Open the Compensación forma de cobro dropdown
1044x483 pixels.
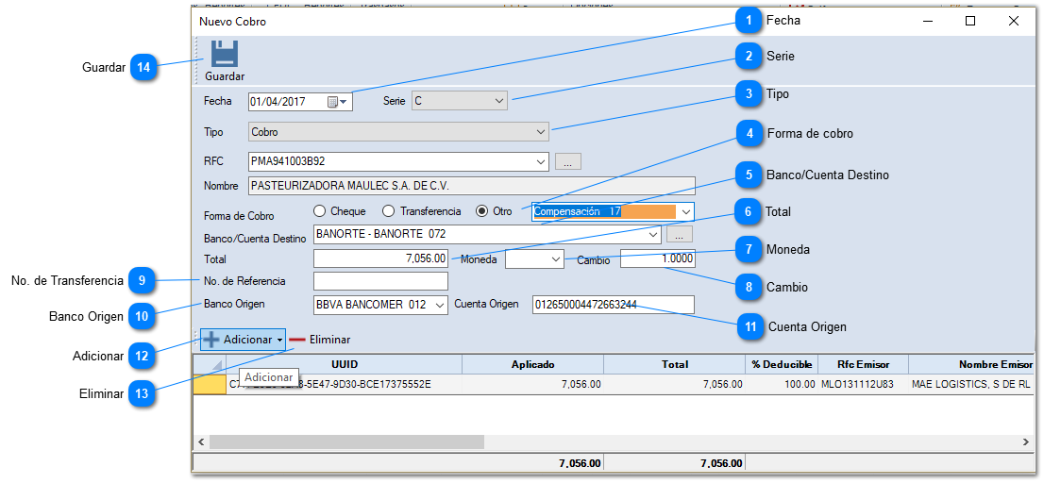pyautogui.click(x=686, y=211)
